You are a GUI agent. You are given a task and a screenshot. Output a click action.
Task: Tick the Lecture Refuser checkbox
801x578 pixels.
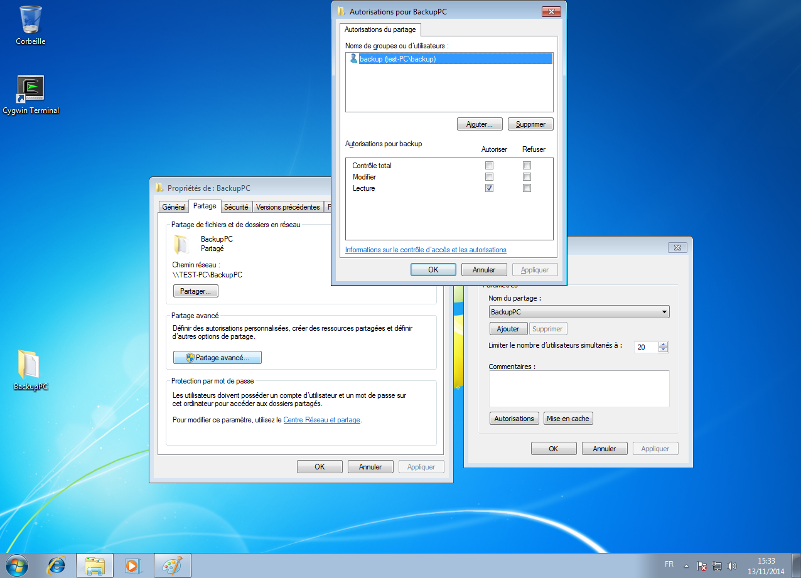527,188
